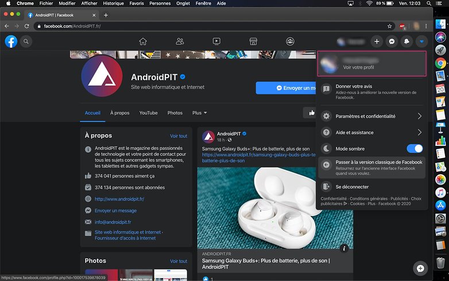Click the Cookies footer link

coord(357,203)
